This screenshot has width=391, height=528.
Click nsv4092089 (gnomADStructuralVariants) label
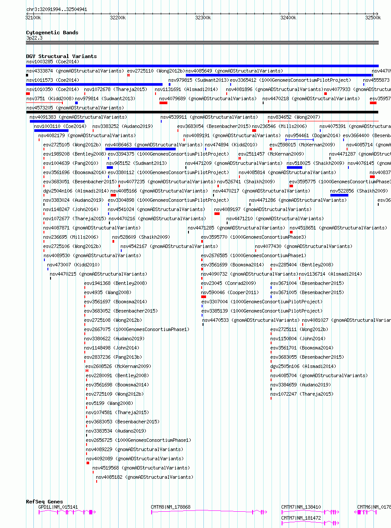135,459
